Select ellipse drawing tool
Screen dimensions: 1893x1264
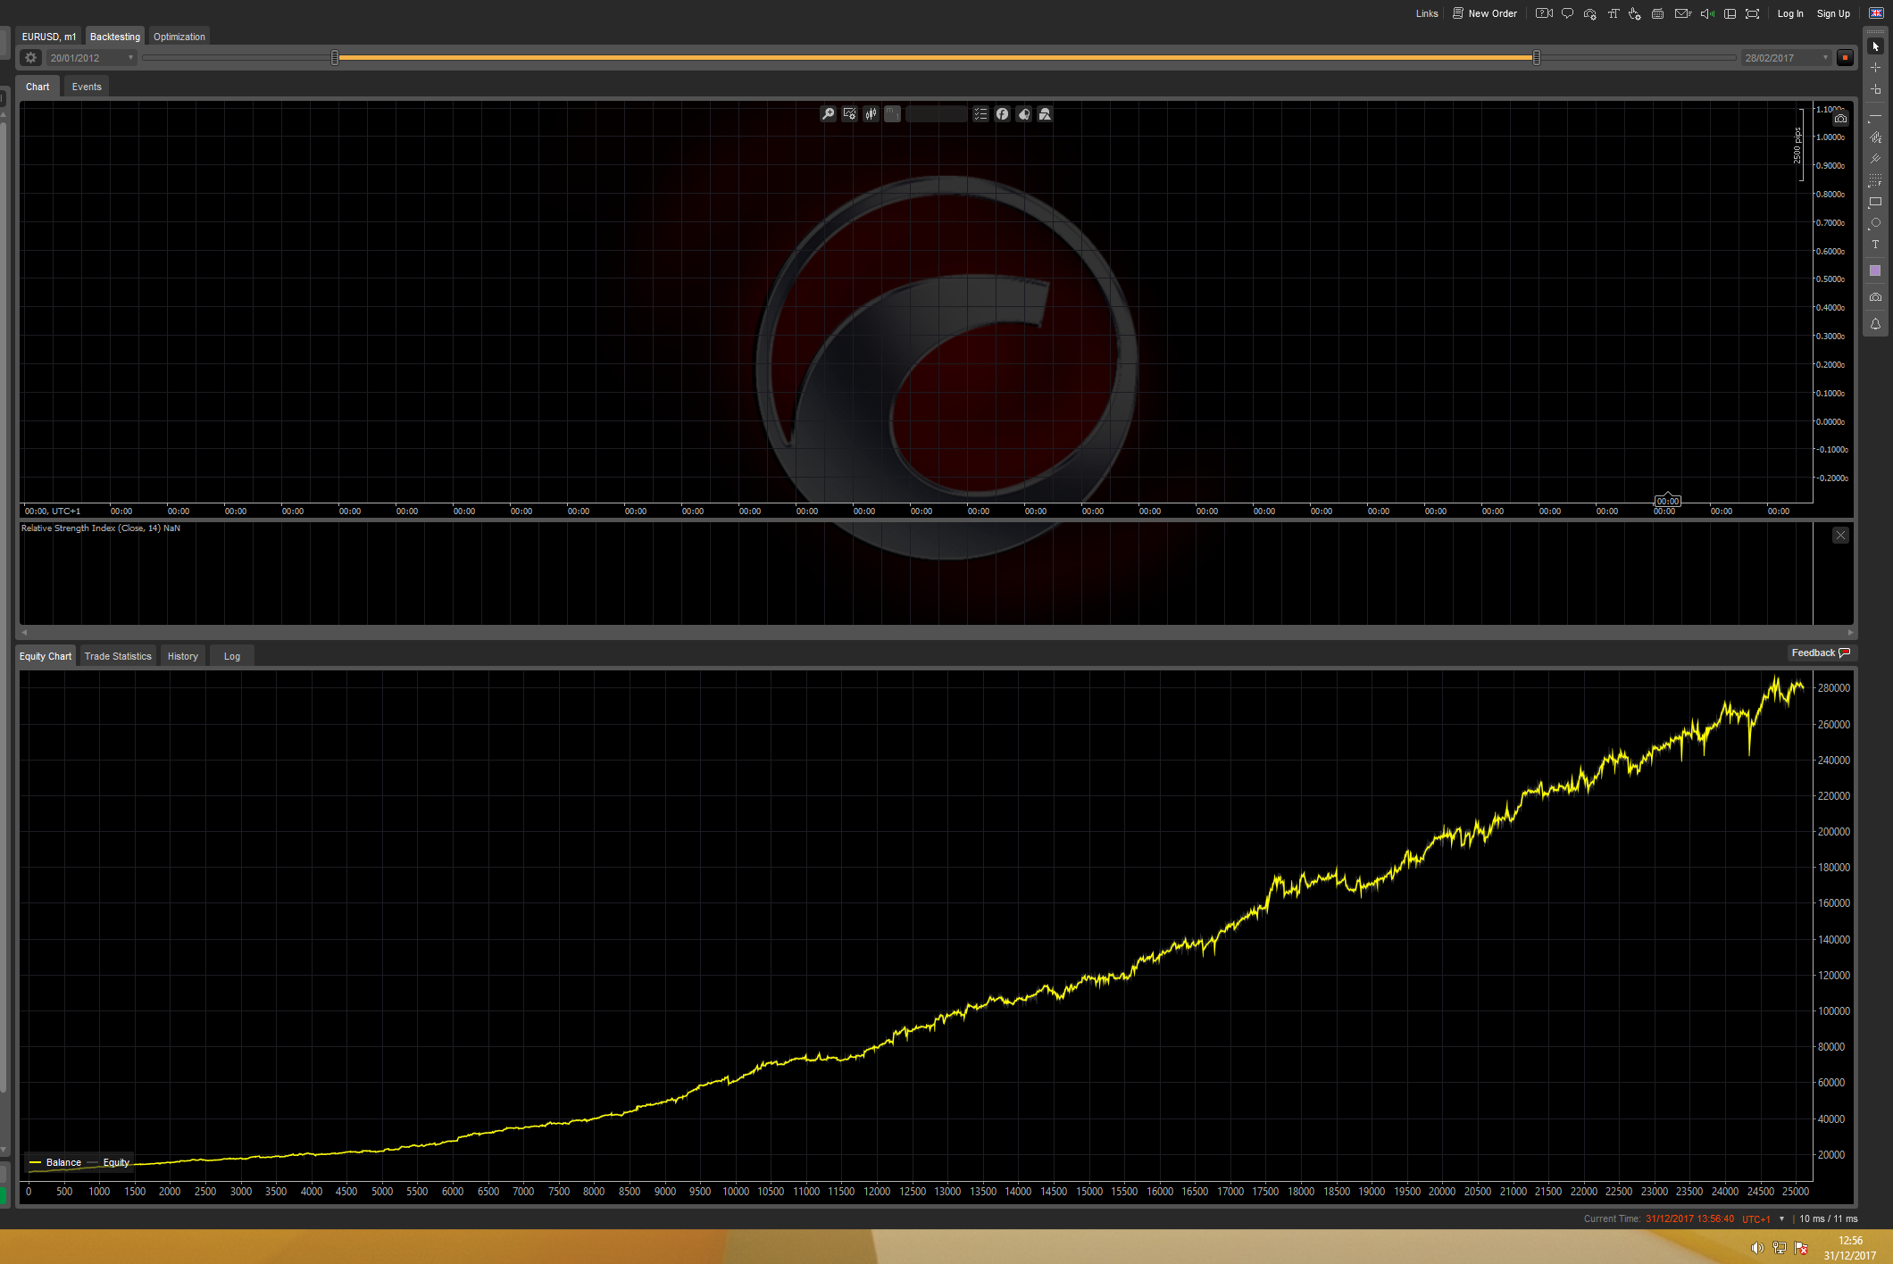(1875, 223)
